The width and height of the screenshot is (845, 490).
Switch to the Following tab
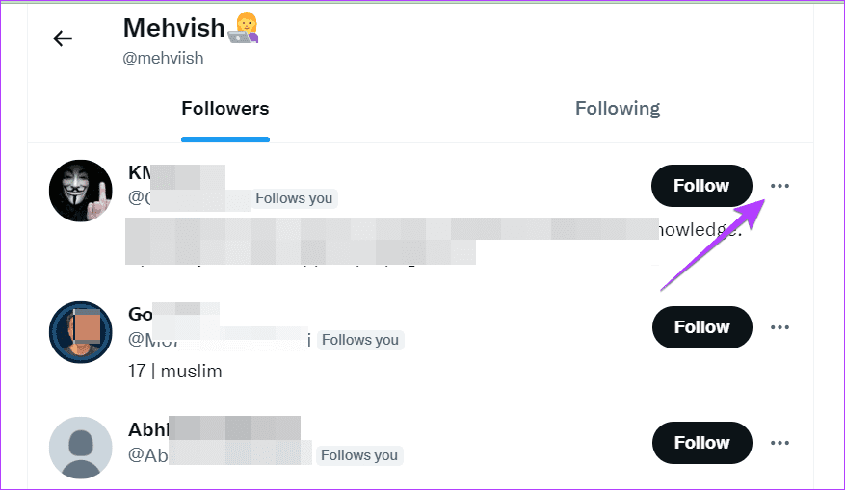tap(618, 108)
